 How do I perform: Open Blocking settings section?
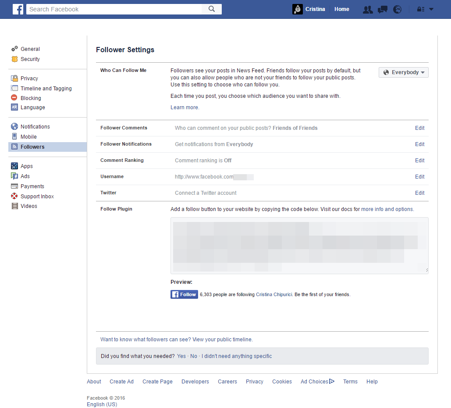[31, 98]
